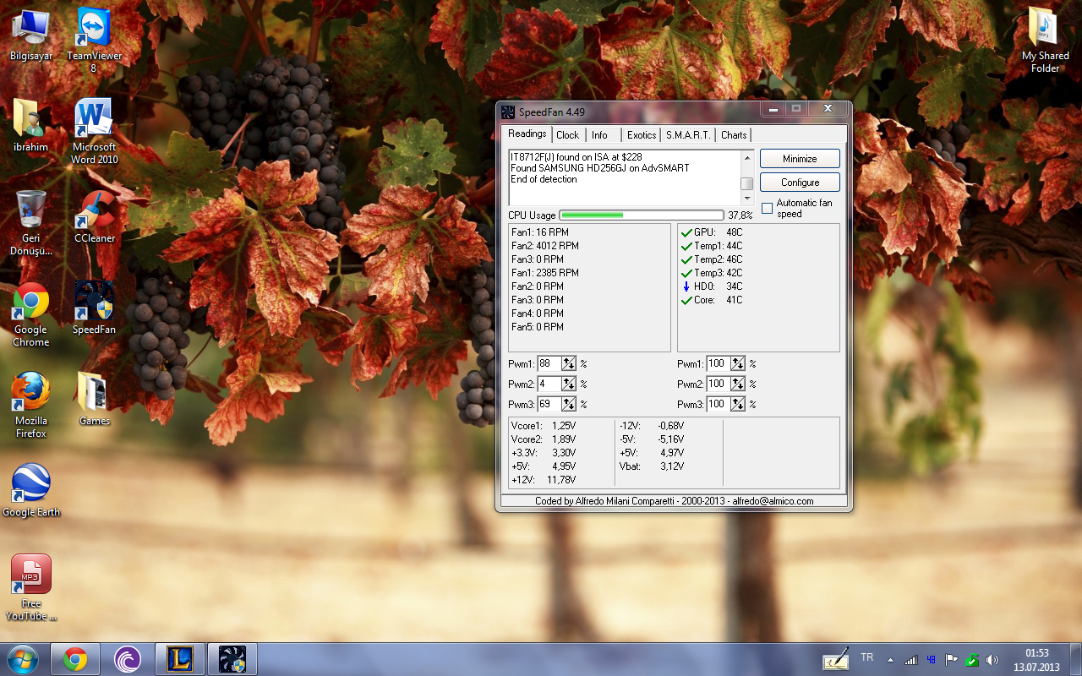Open the Exotics tab

[x=642, y=135]
